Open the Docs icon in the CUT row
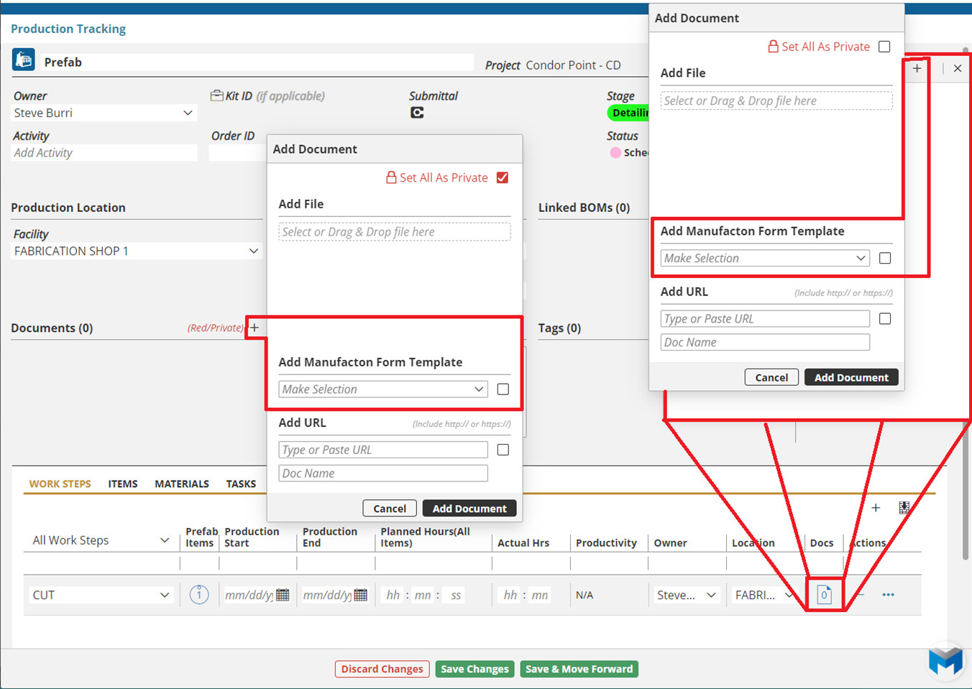This screenshot has height=689, width=972. [824, 595]
